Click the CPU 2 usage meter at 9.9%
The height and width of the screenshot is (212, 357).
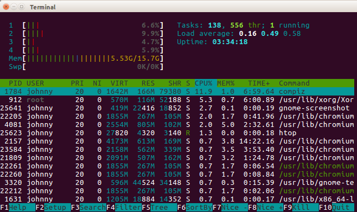pos(86,34)
